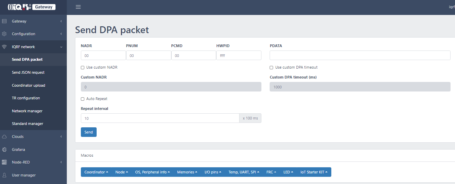This screenshot has height=184, width=455.
Task: Expand the Node-RED menu chevron
Action: (61, 162)
